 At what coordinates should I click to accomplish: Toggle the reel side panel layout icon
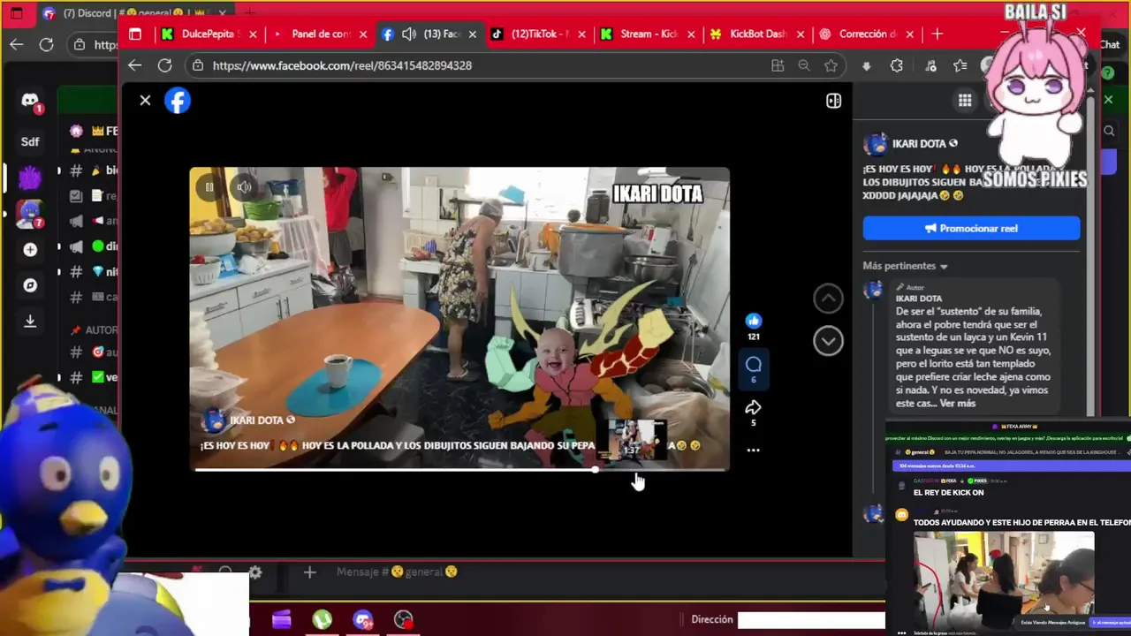[x=833, y=101]
